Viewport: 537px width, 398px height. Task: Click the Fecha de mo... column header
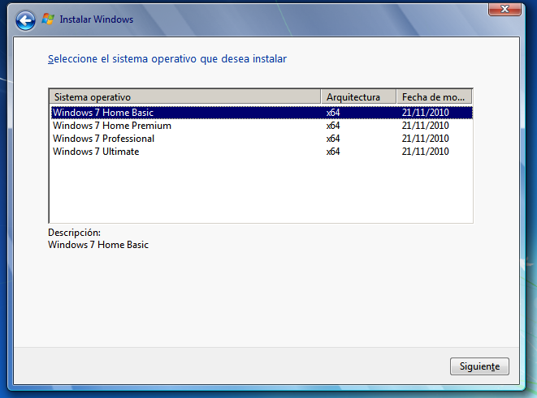(435, 97)
